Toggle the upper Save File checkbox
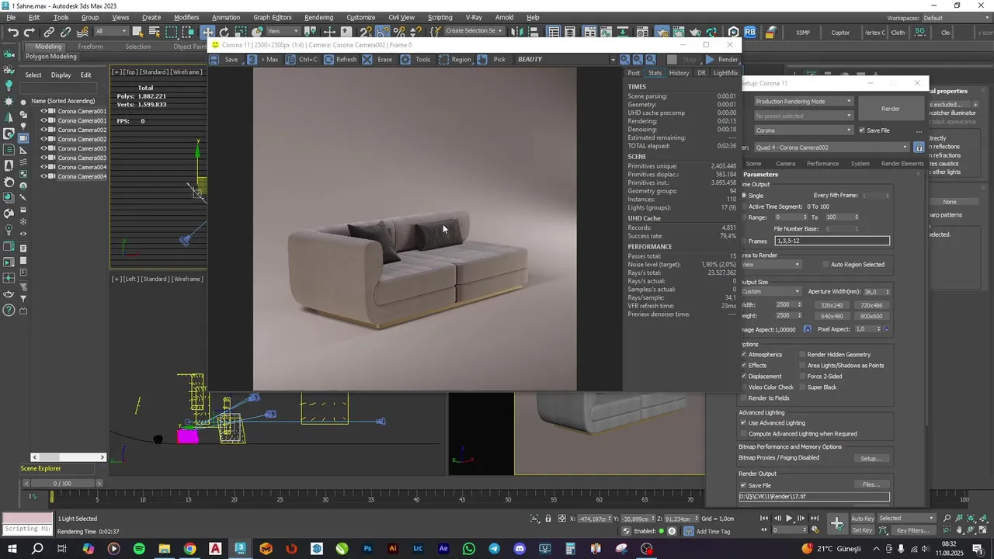This screenshot has height=559, width=994. click(861, 130)
